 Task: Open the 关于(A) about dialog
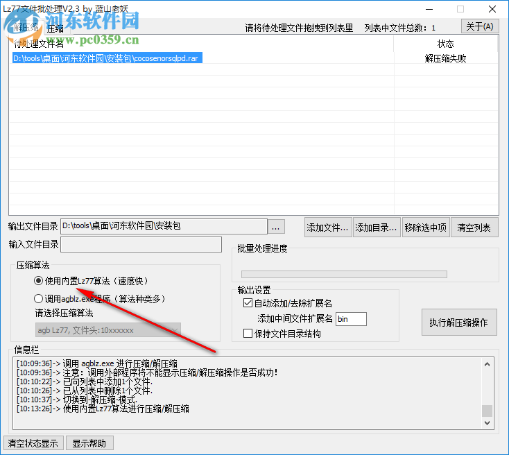point(480,26)
